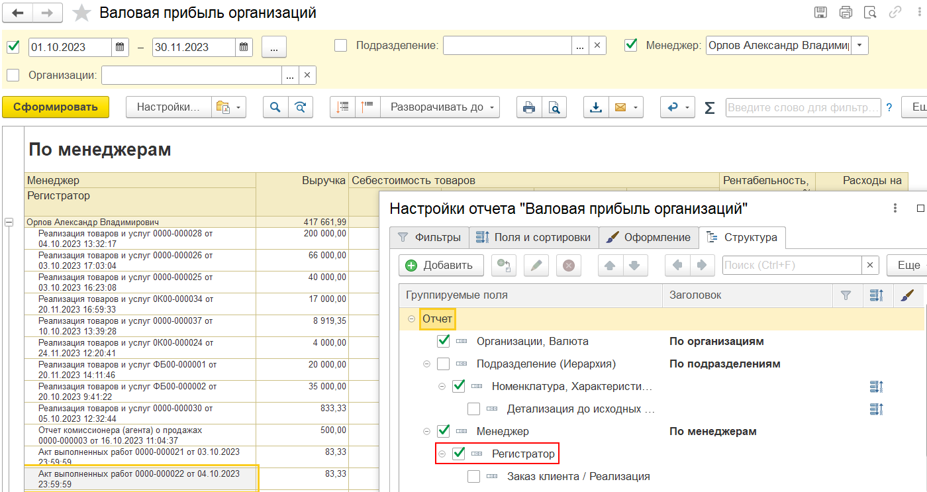Open the report variants icon next to Настройки
The height and width of the screenshot is (492, 927).
click(x=228, y=107)
